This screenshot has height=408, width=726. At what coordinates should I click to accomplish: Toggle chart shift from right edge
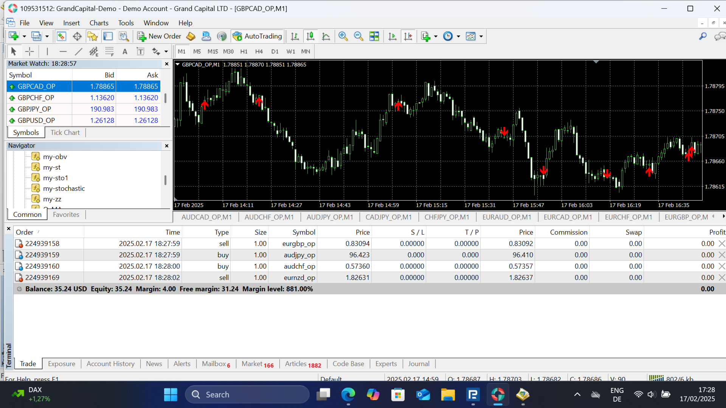[x=408, y=36]
